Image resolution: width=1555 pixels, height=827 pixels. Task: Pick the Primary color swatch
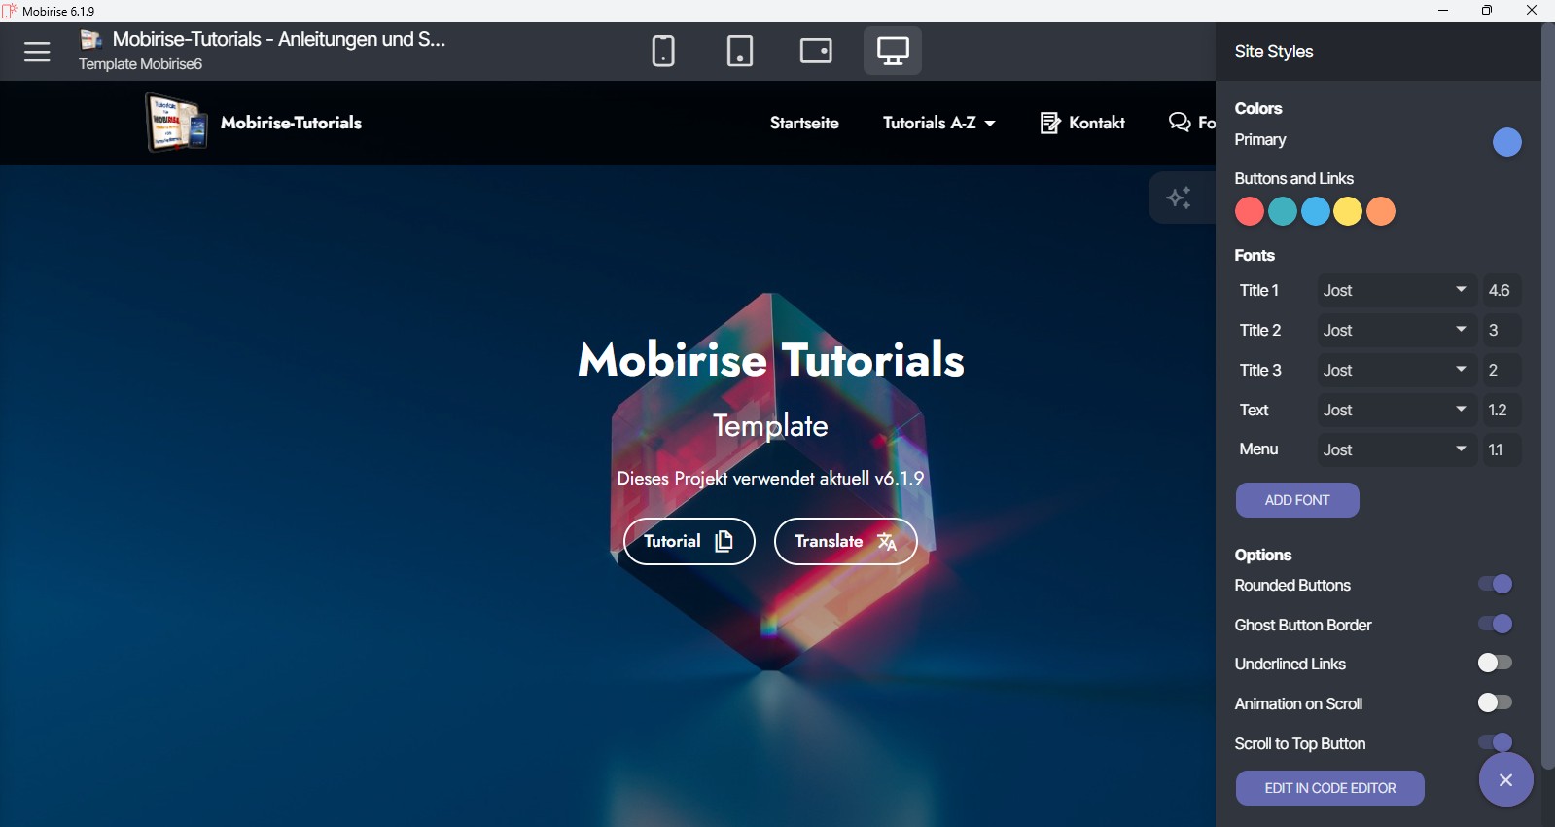[1506, 142]
